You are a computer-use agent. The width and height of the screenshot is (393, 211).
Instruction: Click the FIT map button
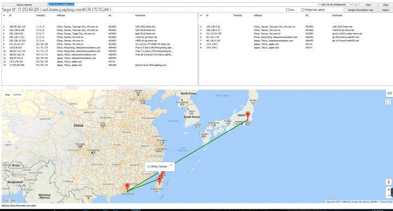pyautogui.click(x=389, y=94)
